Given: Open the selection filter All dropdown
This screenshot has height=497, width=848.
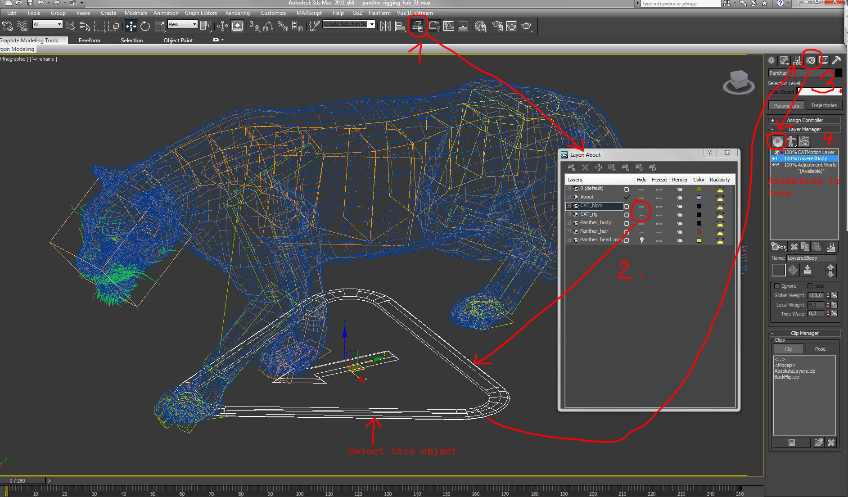Looking at the screenshot, I should click(47, 24).
